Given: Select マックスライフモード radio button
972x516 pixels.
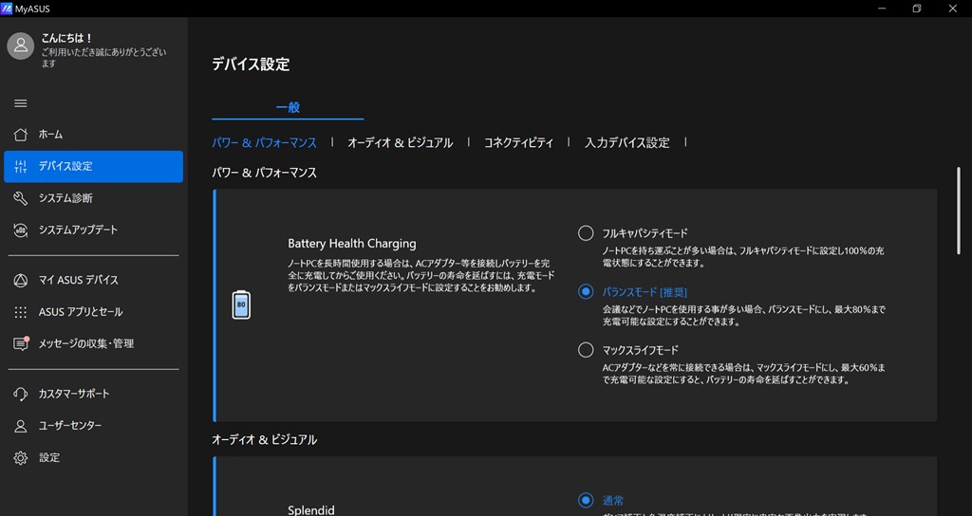Looking at the screenshot, I should coord(586,350).
